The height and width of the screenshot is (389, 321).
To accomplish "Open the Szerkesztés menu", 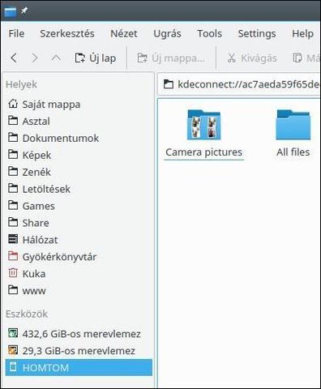I will [x=67, y=33].
